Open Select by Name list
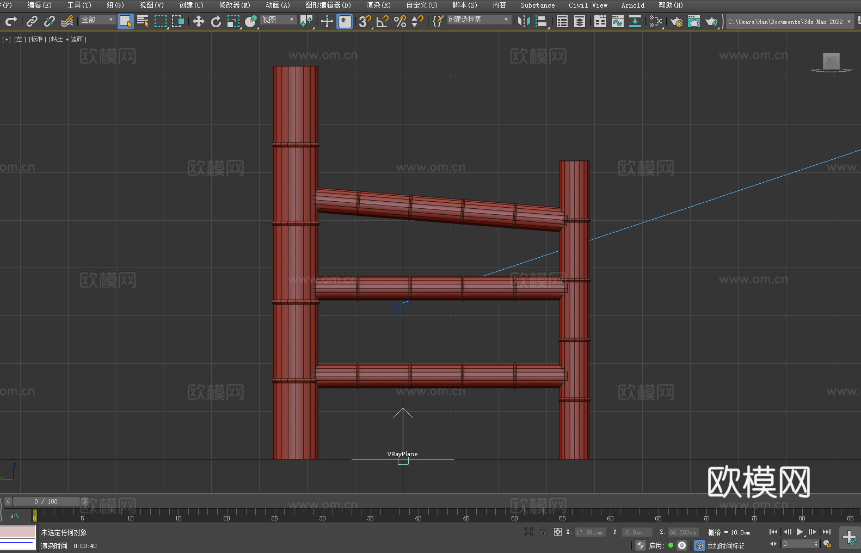Viewport: 861px width, 553px height. coord(143,21)
